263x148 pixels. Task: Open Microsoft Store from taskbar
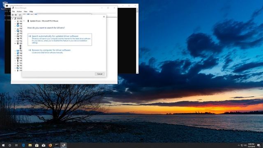(37, 145)
